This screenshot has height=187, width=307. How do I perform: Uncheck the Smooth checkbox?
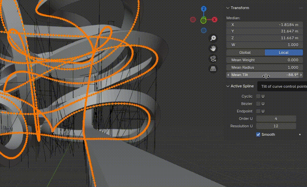pos(258,134)
